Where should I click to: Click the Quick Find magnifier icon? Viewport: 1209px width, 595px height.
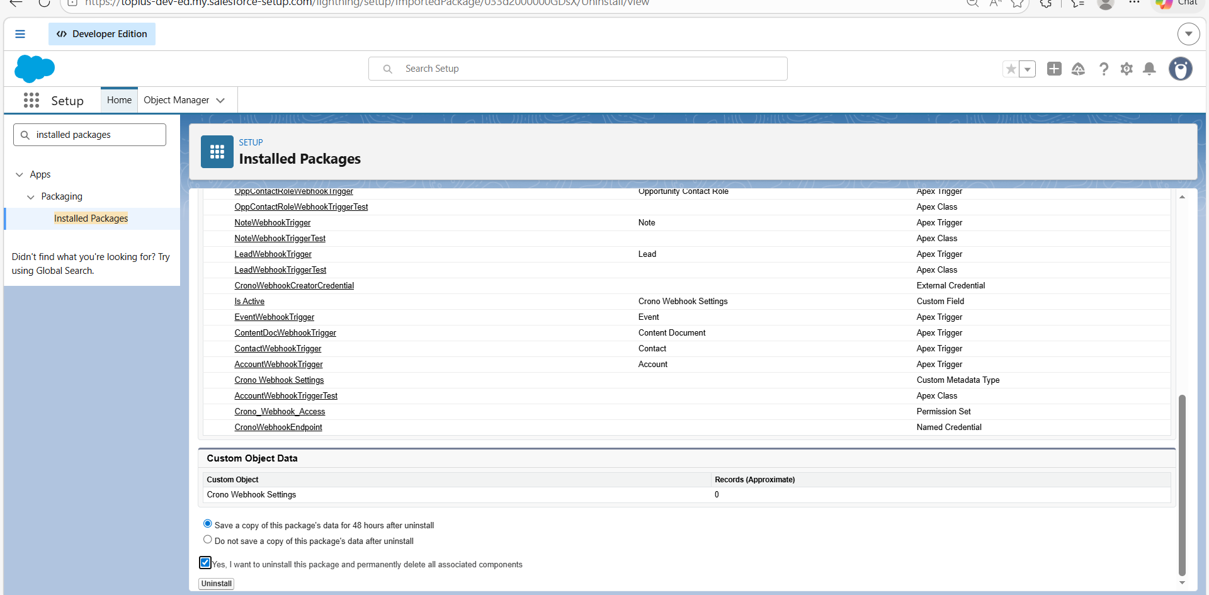[25, 135]
